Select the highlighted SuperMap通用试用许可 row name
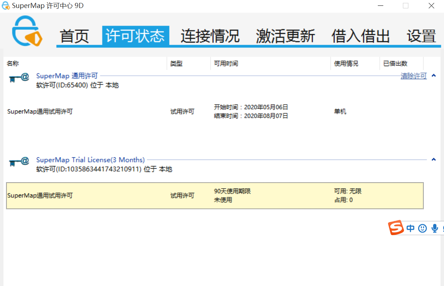Screen dimensions: 444x286 (40, 196)
